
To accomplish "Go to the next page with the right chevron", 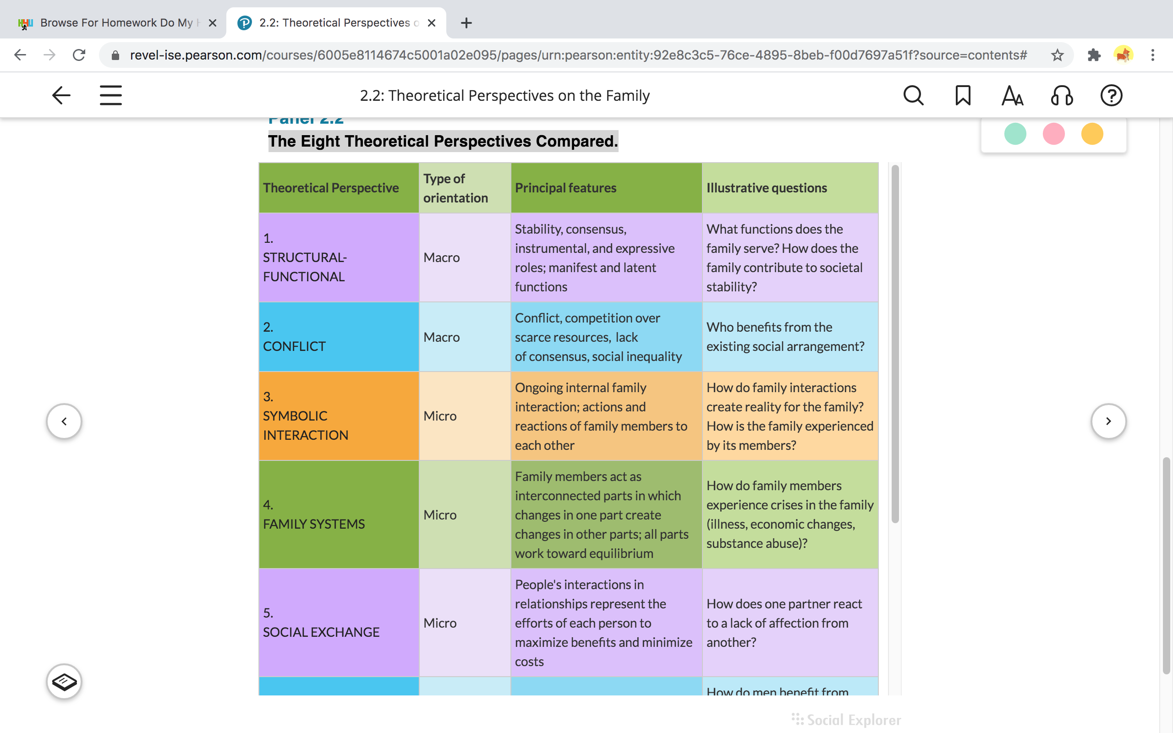I will click(1108, 421).
